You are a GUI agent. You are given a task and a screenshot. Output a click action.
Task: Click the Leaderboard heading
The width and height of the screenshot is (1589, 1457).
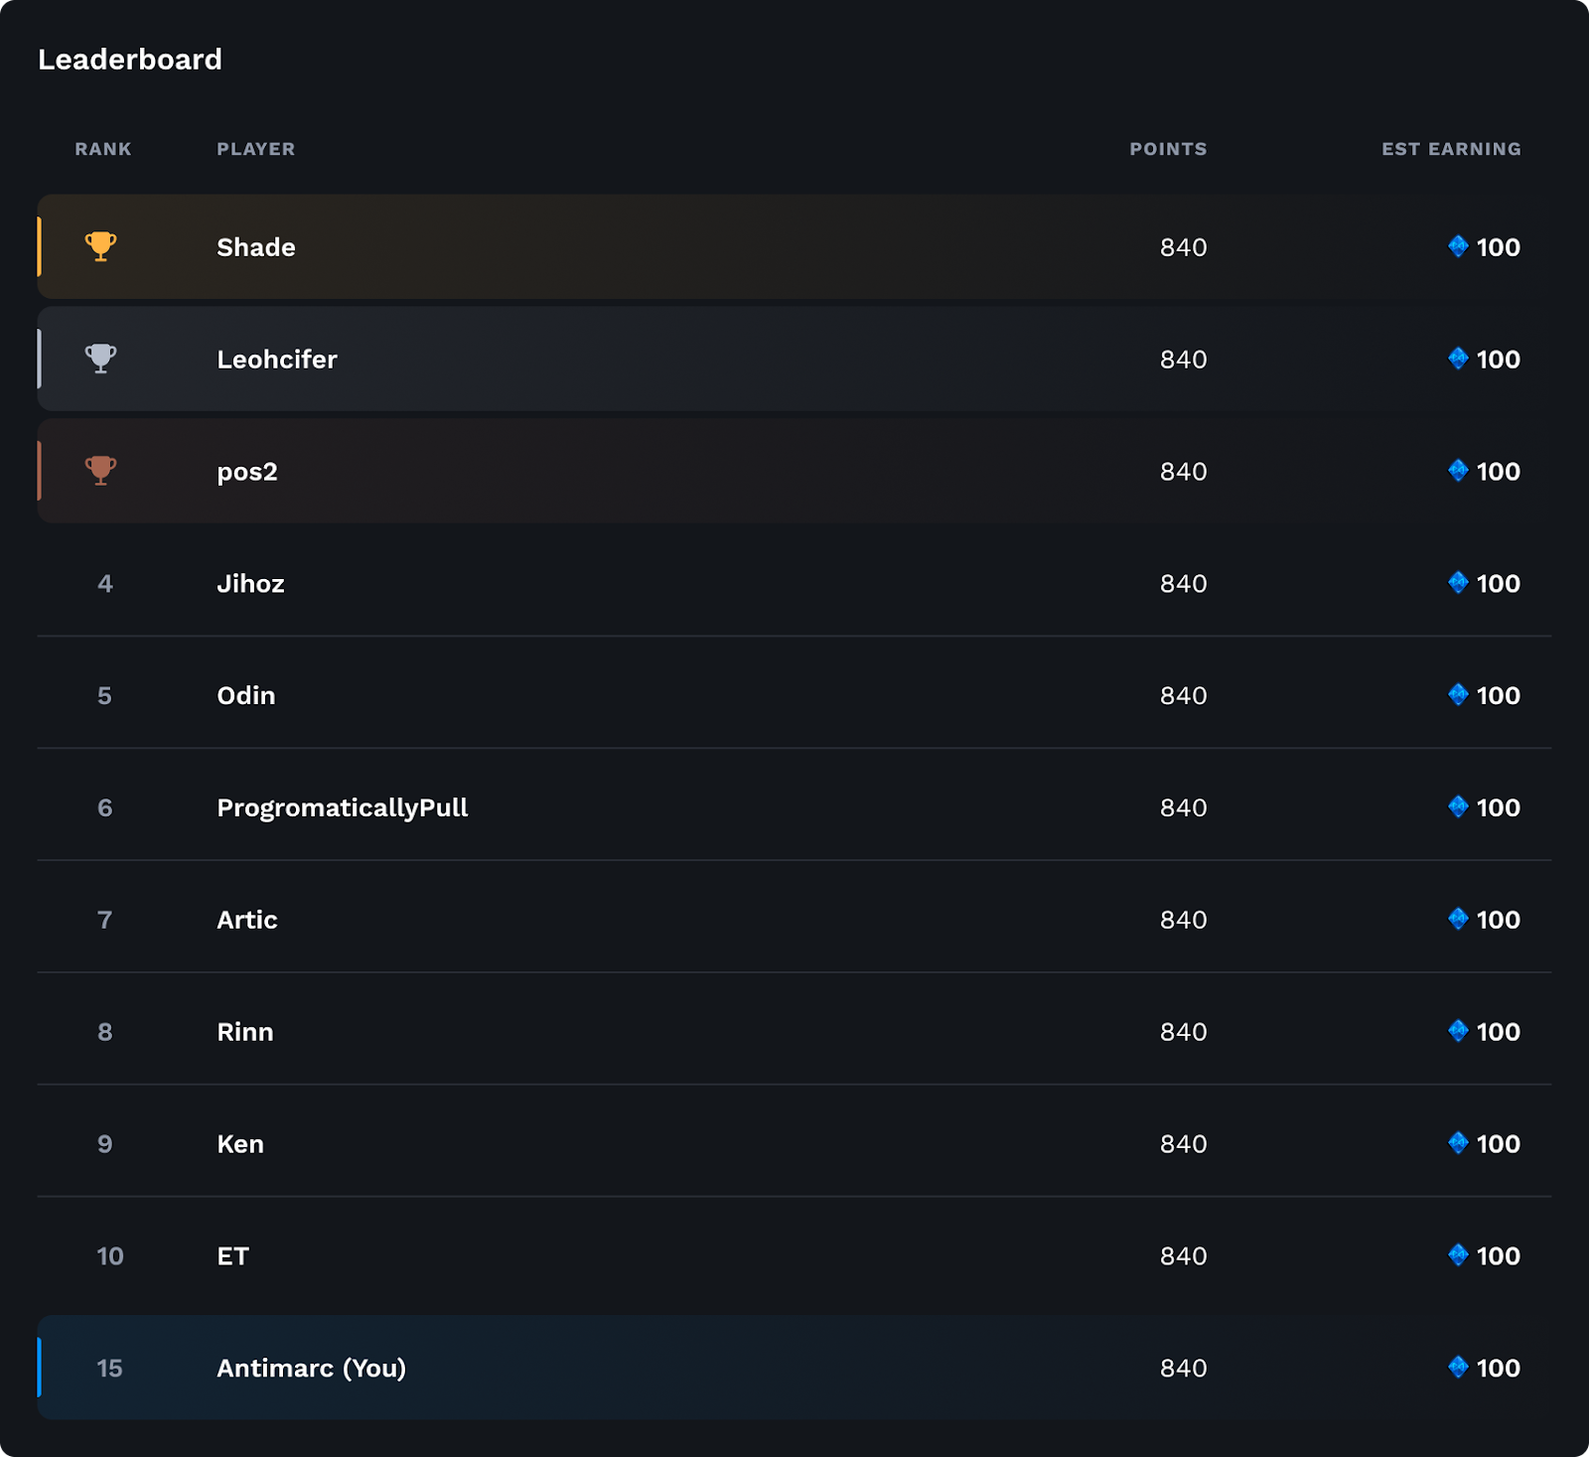[x=130, y=60]
